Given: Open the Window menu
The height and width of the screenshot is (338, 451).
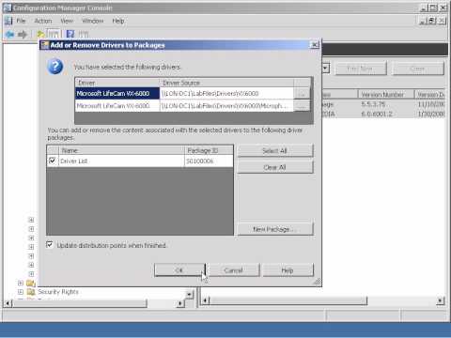Looking at the screenshot, I should tap(93, 21).
